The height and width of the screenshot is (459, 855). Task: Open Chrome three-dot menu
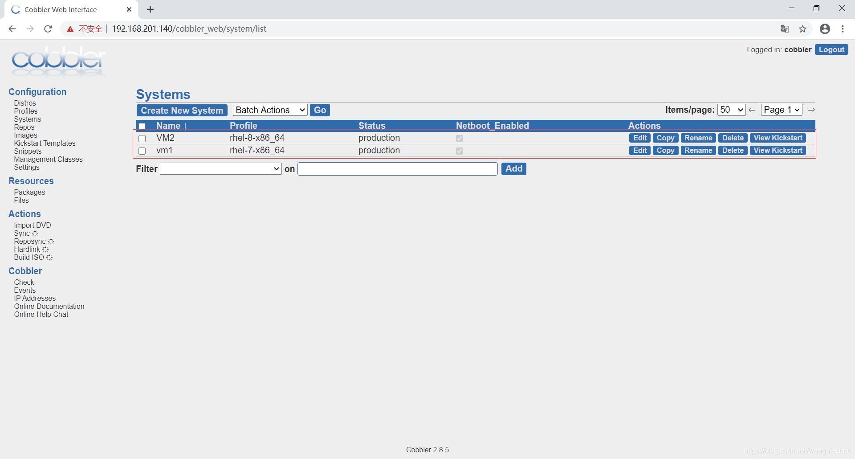[843, 29]
